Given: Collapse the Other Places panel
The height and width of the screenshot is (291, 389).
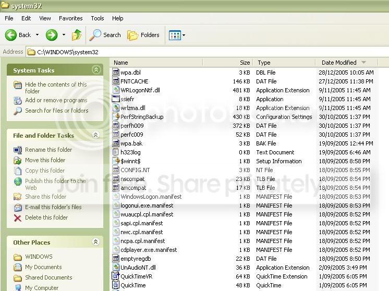Looking at the screenshot, I should click(96, 242).
